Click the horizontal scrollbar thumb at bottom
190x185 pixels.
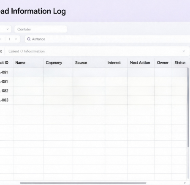(83, 183)
